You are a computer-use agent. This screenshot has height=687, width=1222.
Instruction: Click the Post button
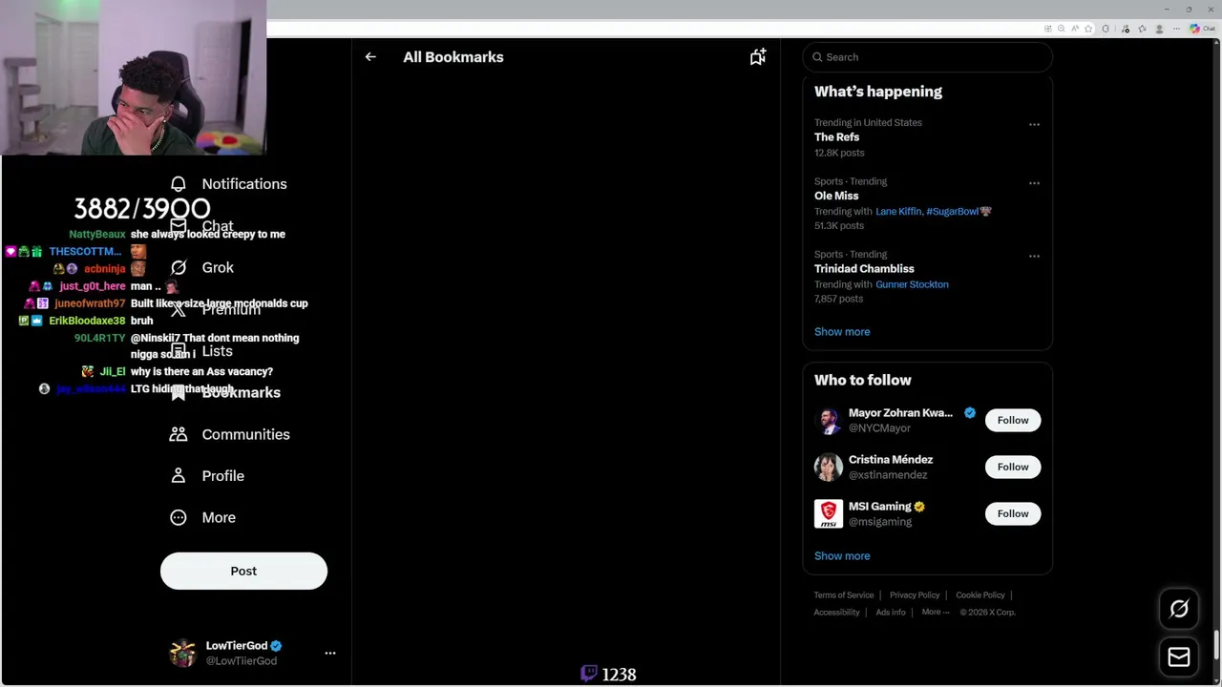coord(243,571)
